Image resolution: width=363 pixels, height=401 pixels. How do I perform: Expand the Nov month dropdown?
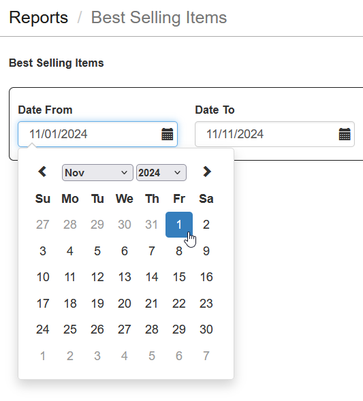(x=97, y=173)
